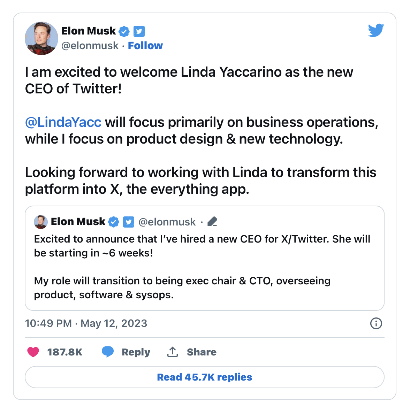Image resolution: width=410 pixels, height=414 pixels.
Task: Open the tweet info circle icon
Action: point(376,323)
